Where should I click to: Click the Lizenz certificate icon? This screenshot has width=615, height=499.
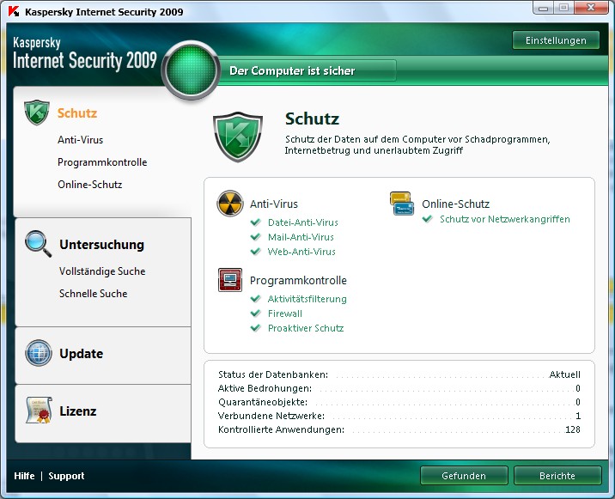coord(39,410)
